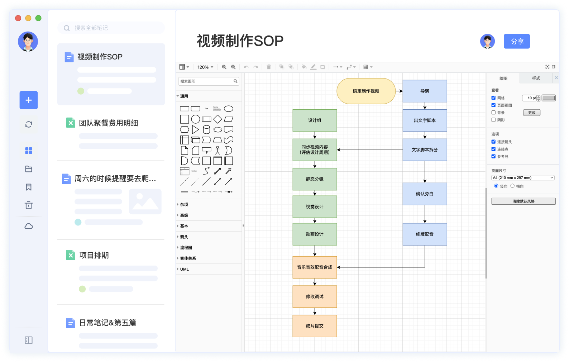Switch to the 绘图 tab

tap(503, 78)
